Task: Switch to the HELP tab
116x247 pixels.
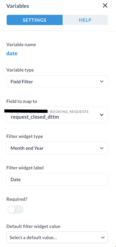Action: pos(85,20)
